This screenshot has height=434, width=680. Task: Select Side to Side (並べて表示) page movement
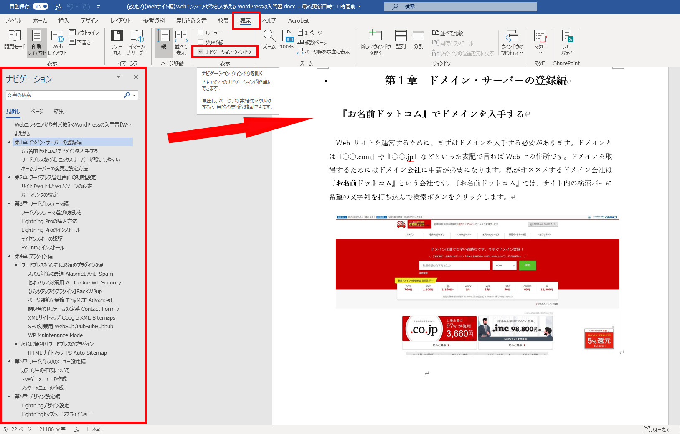point(181,42)
